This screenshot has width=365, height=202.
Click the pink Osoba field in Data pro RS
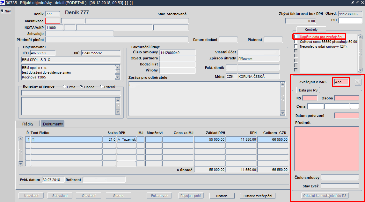347,98
